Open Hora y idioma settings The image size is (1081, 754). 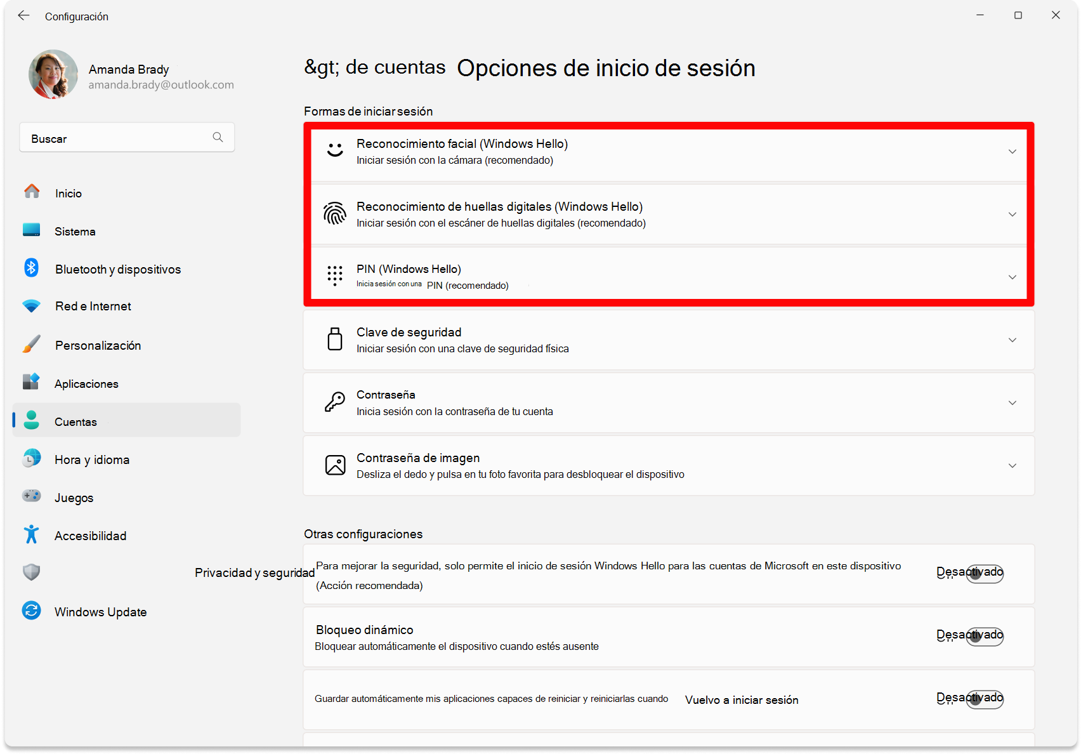[92, 459]
